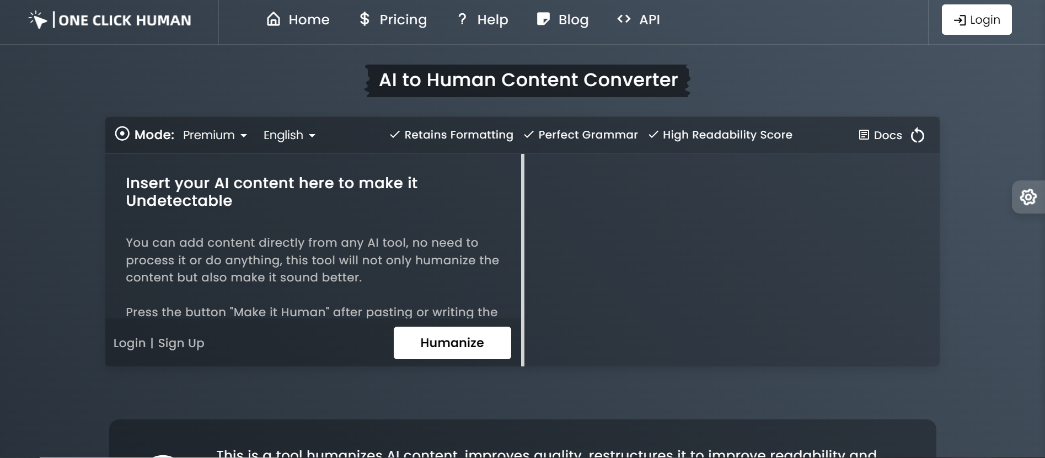Click the empty output panel on right
Image resolution: width=1045 pixels, height=458 pixels.
point(732,260)
